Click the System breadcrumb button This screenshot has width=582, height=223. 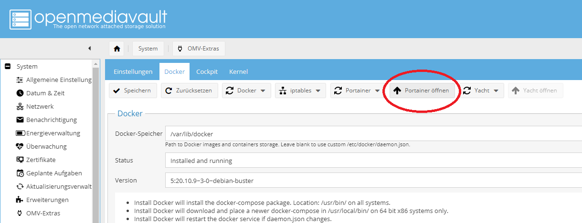(148, 49)
